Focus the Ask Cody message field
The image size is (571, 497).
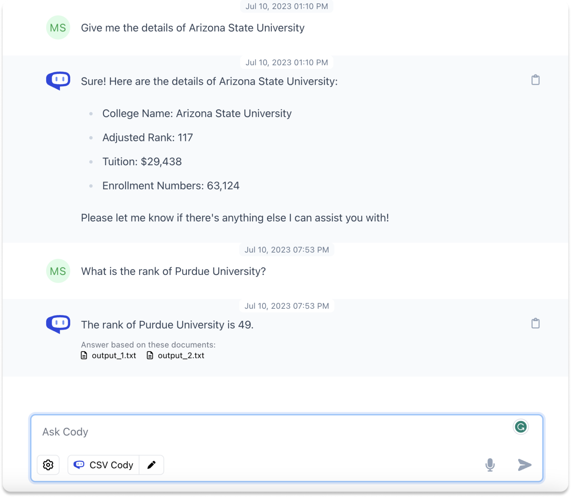260,432
